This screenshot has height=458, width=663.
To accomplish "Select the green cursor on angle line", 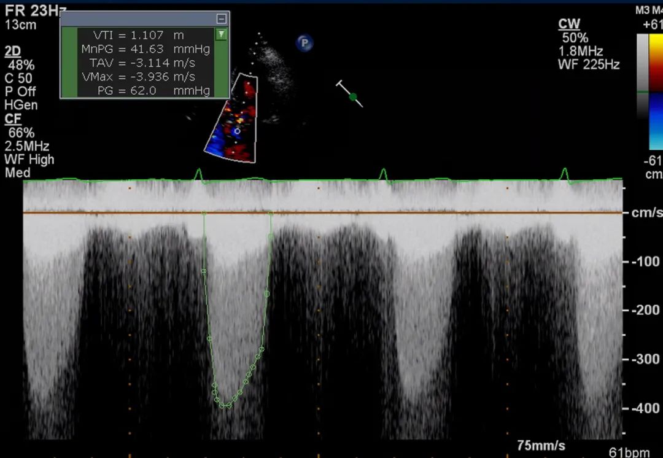I will click(x=353, y=96).
